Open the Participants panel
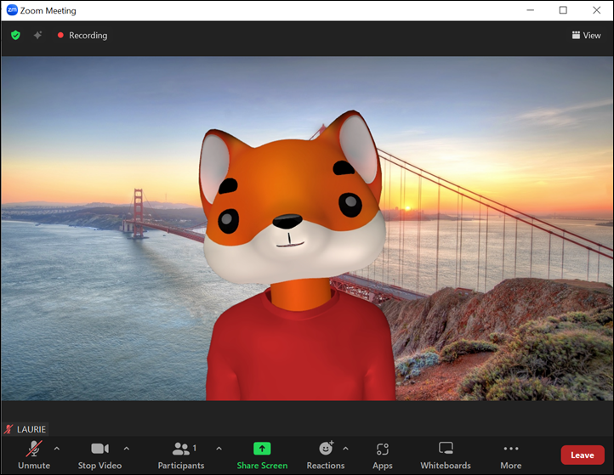This screenshot has width=614, height=475. [x=181, y=455]
